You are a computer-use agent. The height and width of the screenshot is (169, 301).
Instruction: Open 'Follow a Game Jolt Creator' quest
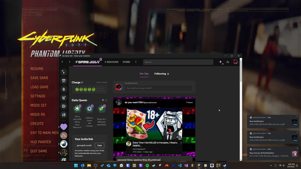coord(89,116)
